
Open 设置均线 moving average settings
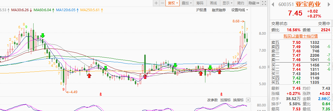tap(239, 10)
